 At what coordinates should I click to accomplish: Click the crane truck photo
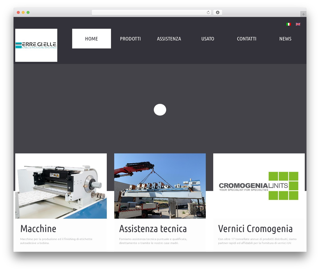pyautogui.click(x=160, y=186)
